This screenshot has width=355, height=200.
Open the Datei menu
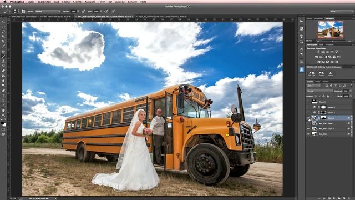[x=31, y=2]
